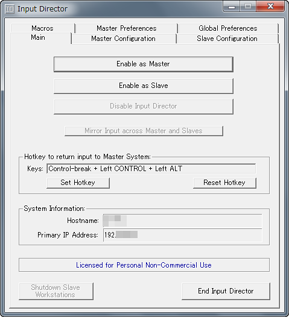
Task: Click Mirror Input across Master and Slaves
Action: click(144, 131)
